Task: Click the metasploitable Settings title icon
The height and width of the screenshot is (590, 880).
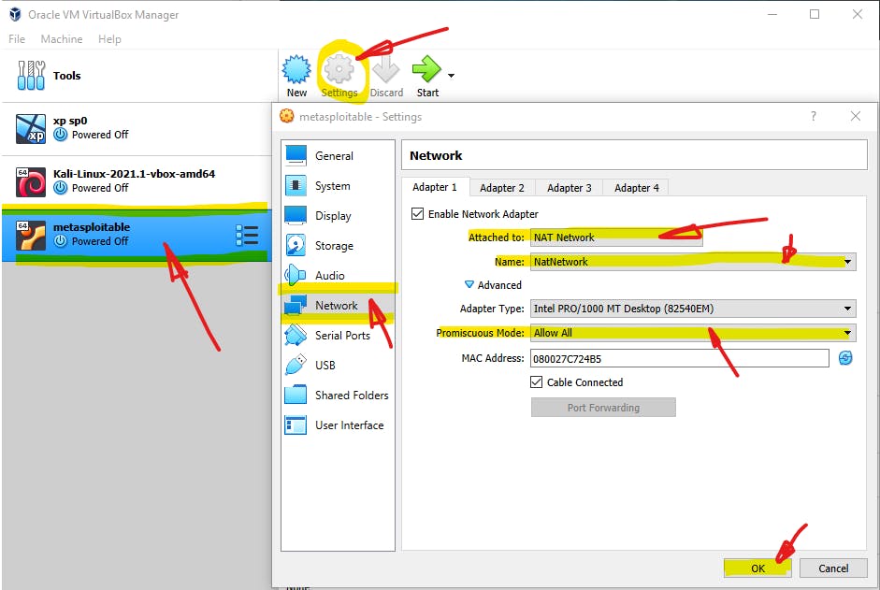Action: [287, 116]
